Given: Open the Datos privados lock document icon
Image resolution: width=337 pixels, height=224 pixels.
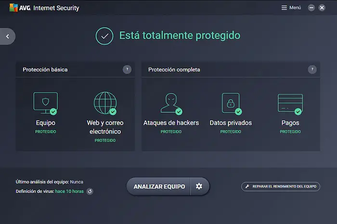Looking at the screenshot, I should (232, 104).
